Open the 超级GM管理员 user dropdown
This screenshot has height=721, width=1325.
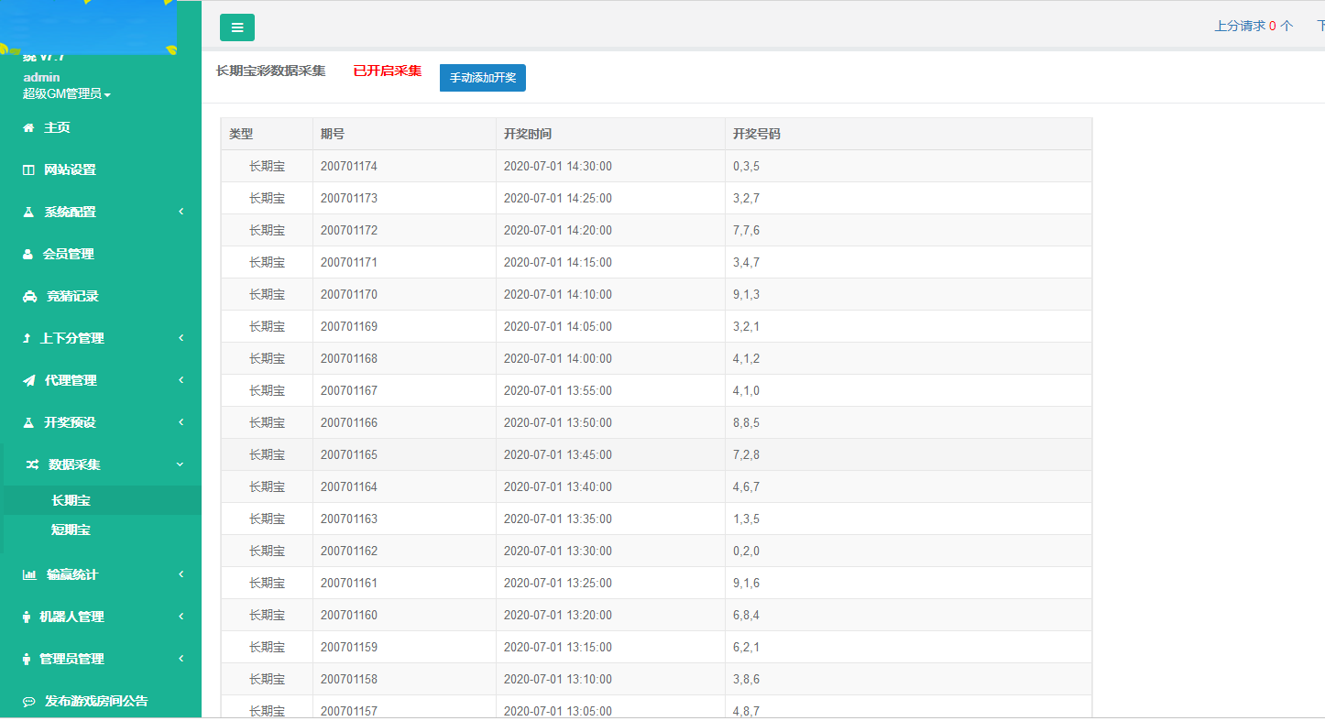pyautogui.click(x=67, y=94)
